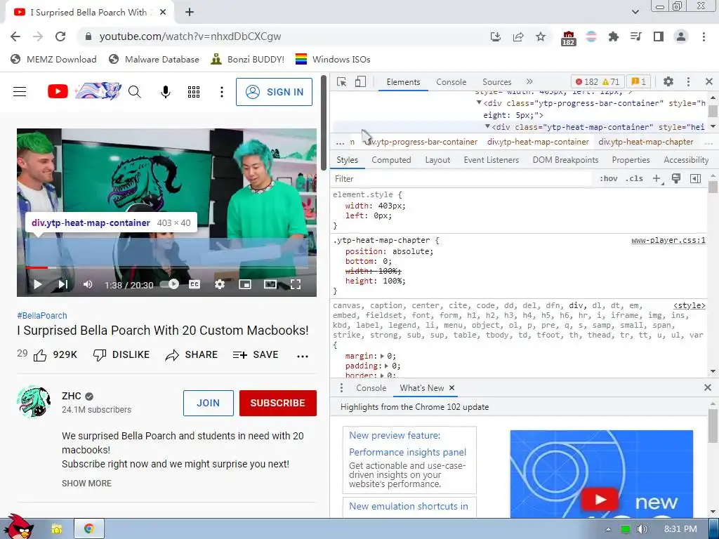Share the video
This screenshot has width=719, height=539.
coord(191,354)
